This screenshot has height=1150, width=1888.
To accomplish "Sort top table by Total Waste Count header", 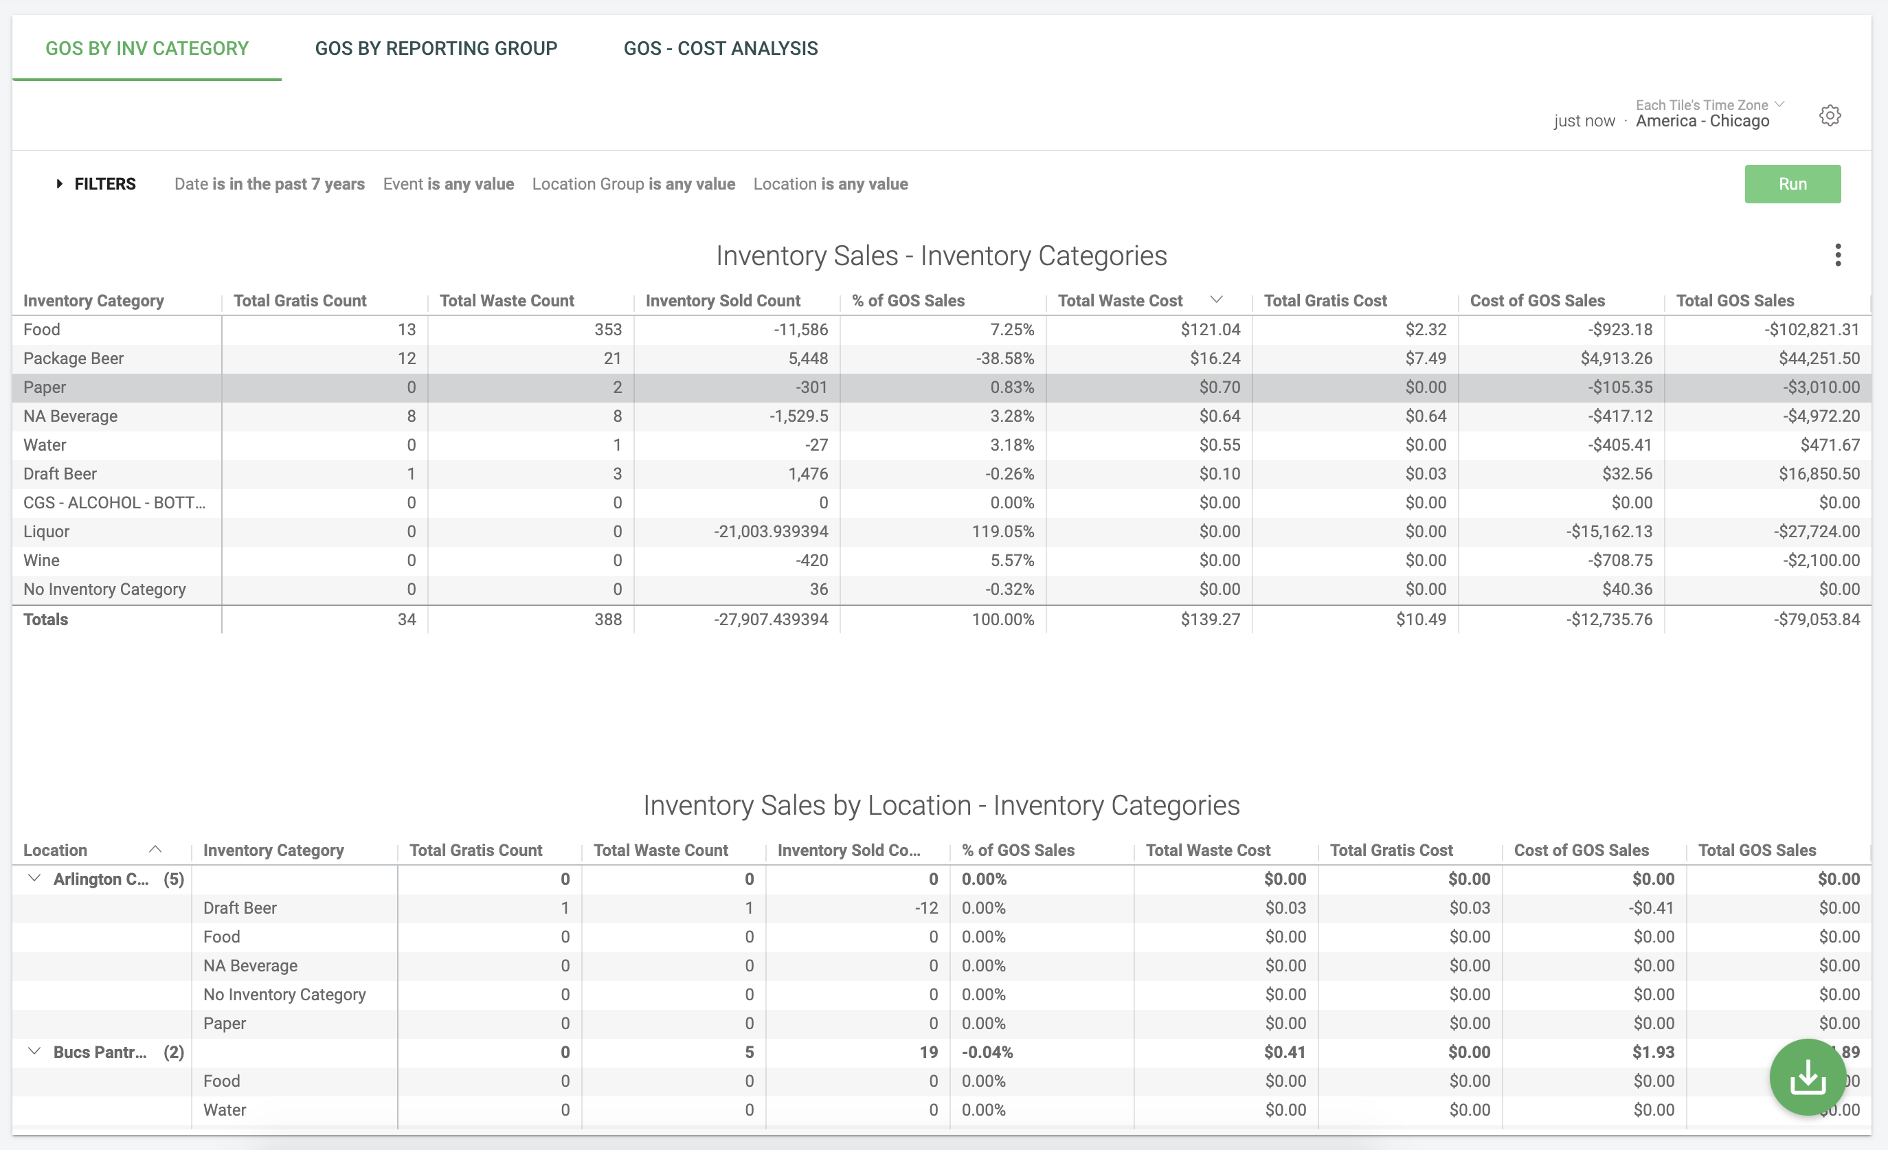I will click(506, 300).
